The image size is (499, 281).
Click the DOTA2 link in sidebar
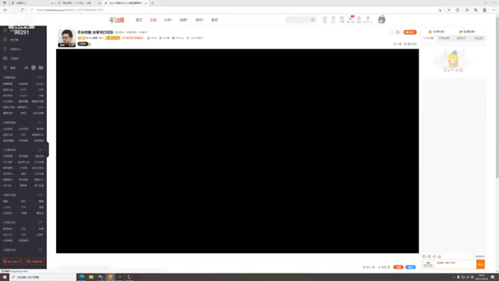pos(39,84)
